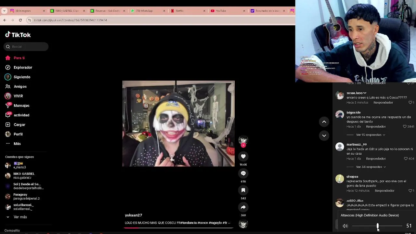Follow creator via red plus badge
This screenshot has height=234, width=416.
243,145
